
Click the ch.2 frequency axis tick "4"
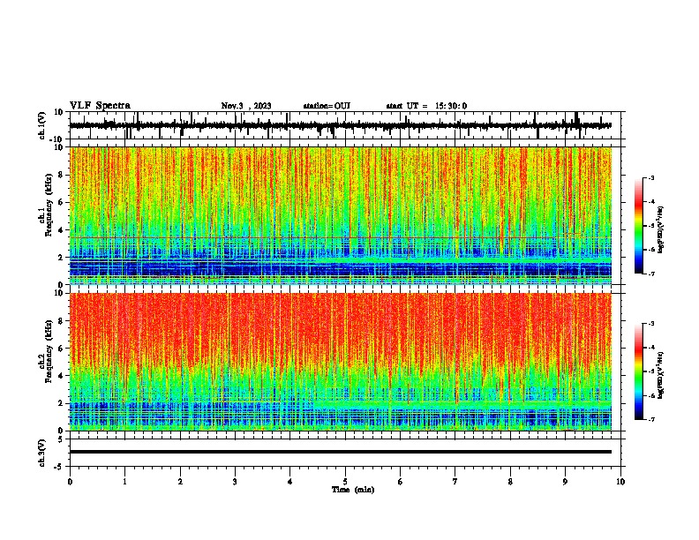pyautogui.click(x=61, y=376)
